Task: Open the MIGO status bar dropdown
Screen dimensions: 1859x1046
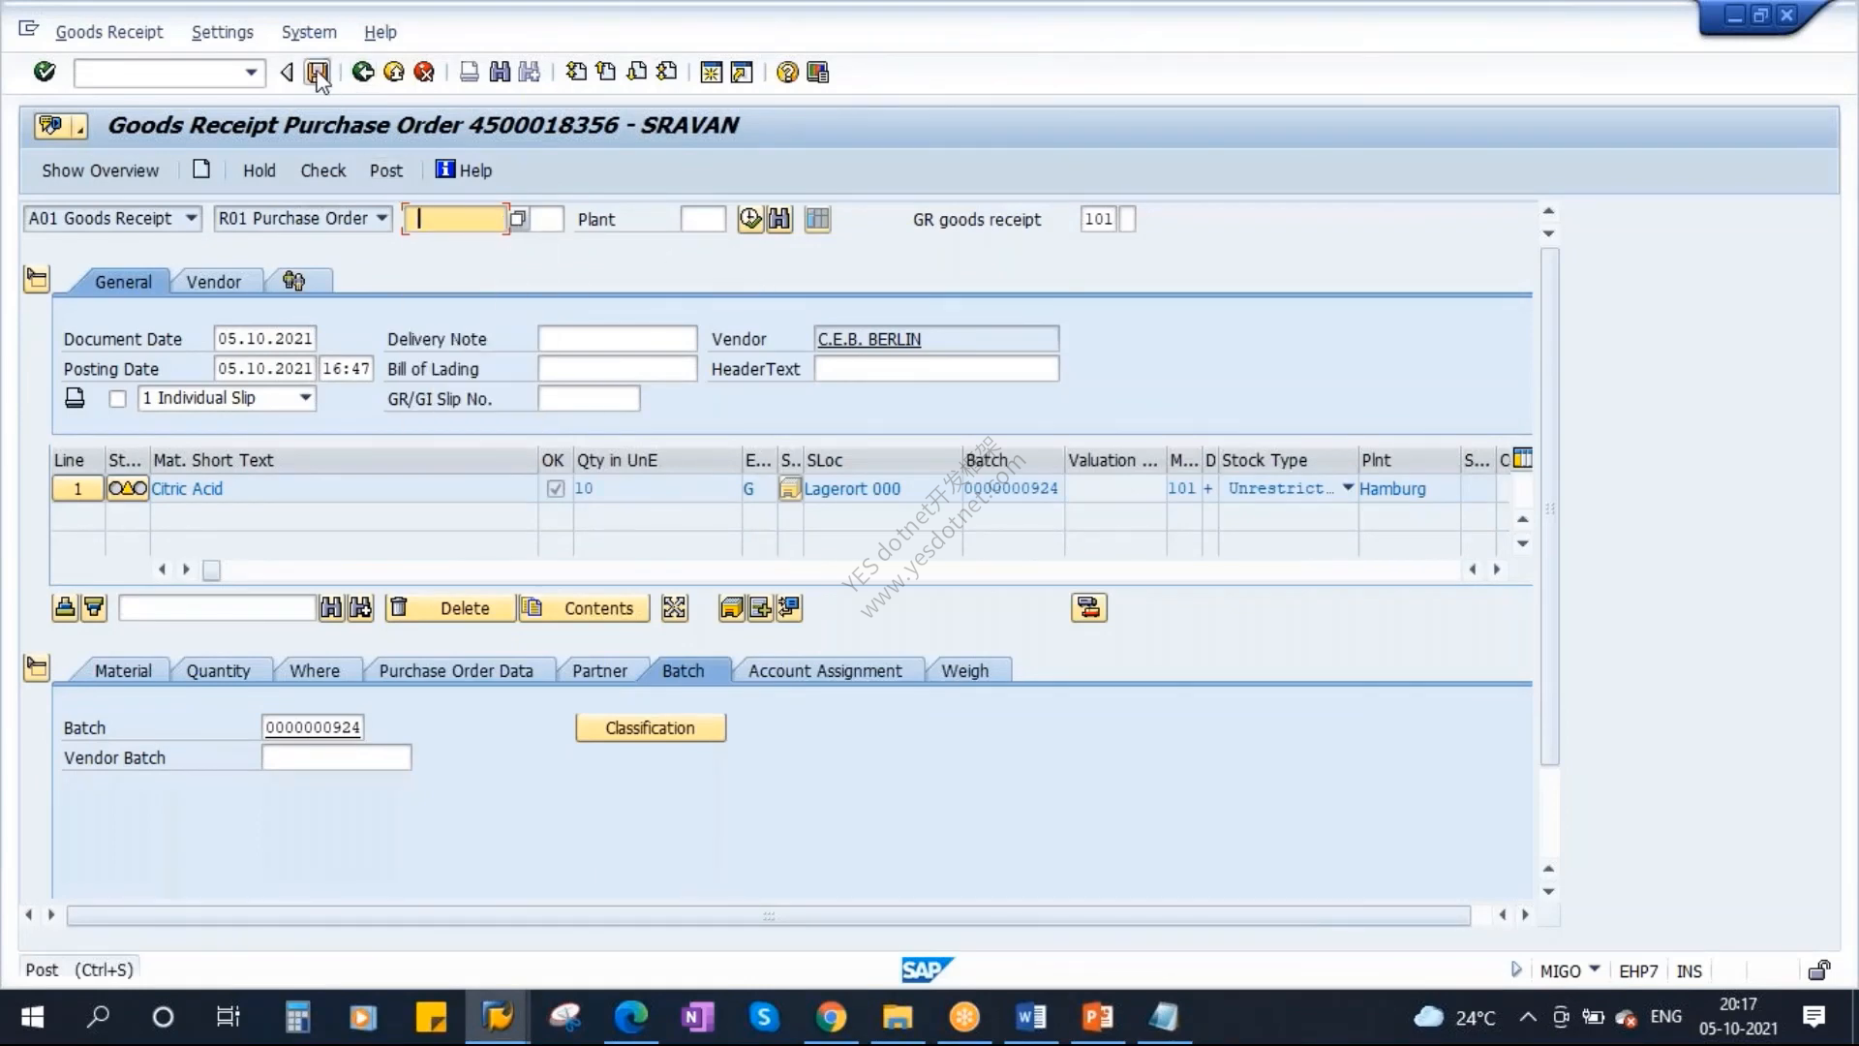Action: pyautogui.click(x=1594, y=969)
